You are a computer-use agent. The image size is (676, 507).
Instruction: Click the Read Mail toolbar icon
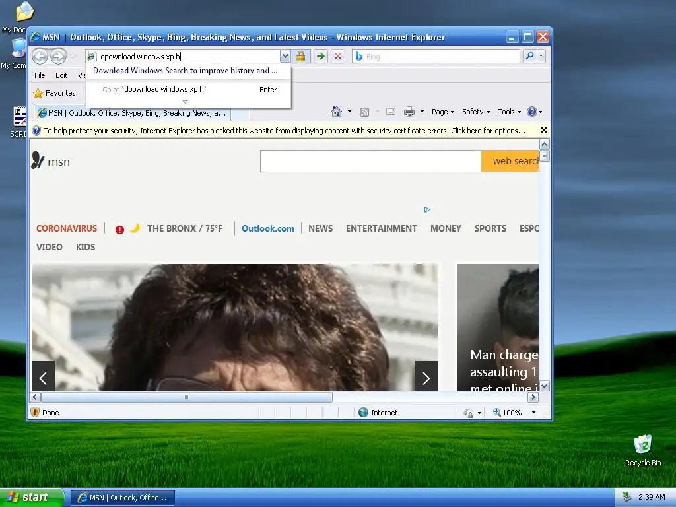click(x=391, y=112)
